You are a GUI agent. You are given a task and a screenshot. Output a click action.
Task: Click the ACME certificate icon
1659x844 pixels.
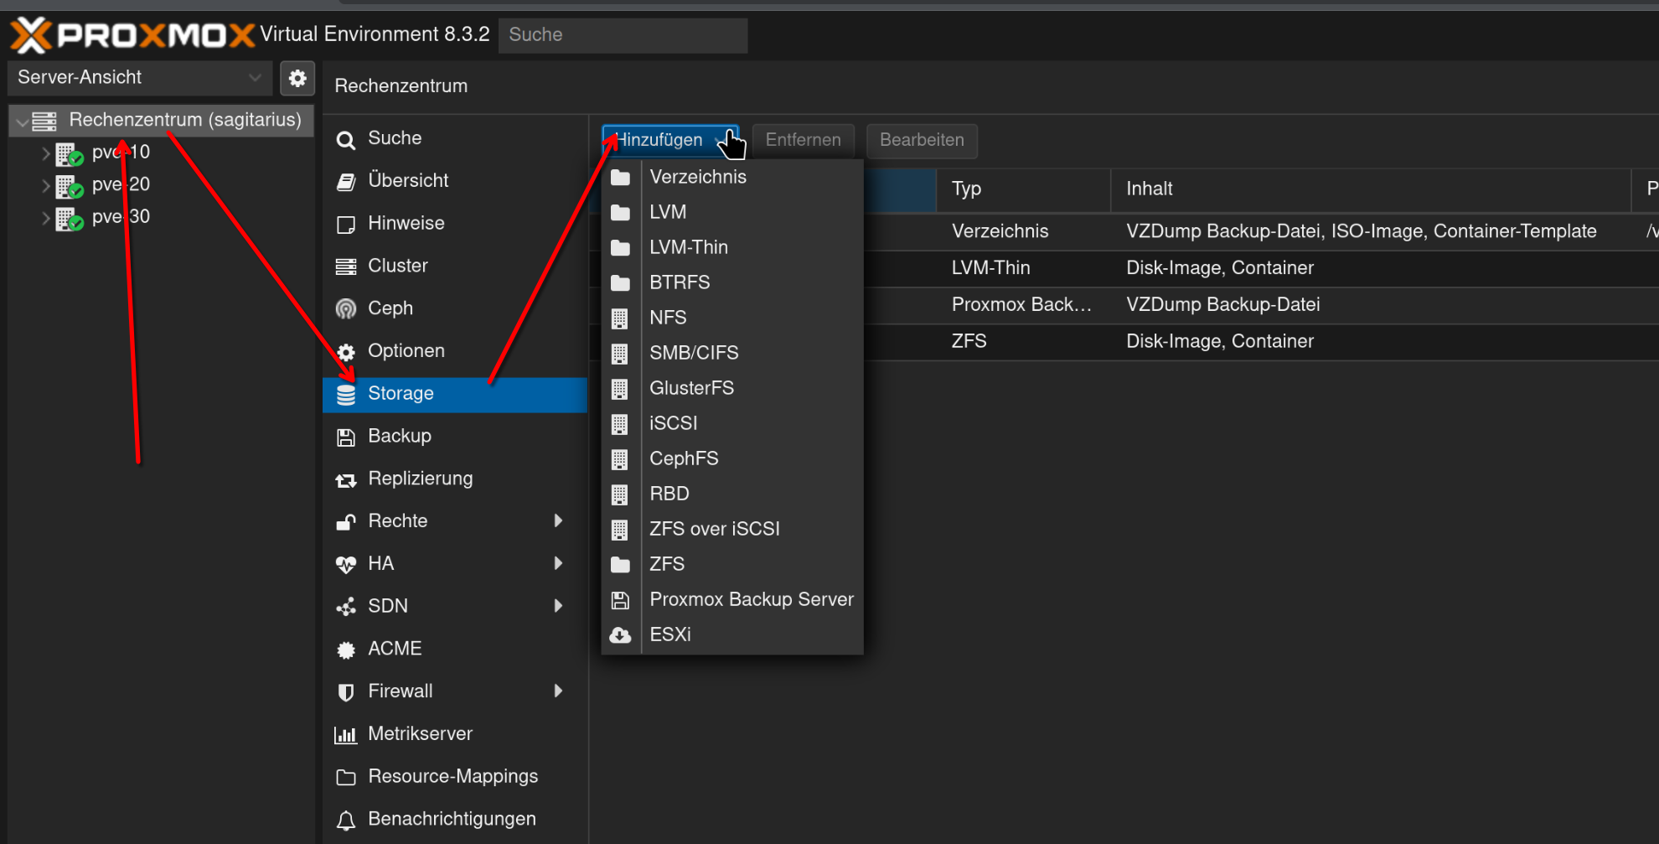pos(346,650)
